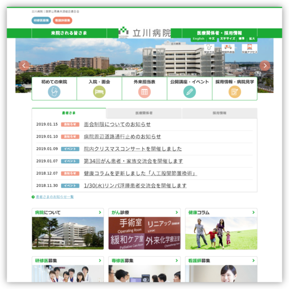
Task: Click the 時間外救急 ambulance shortcut icon
Action: tap(228, 49)
